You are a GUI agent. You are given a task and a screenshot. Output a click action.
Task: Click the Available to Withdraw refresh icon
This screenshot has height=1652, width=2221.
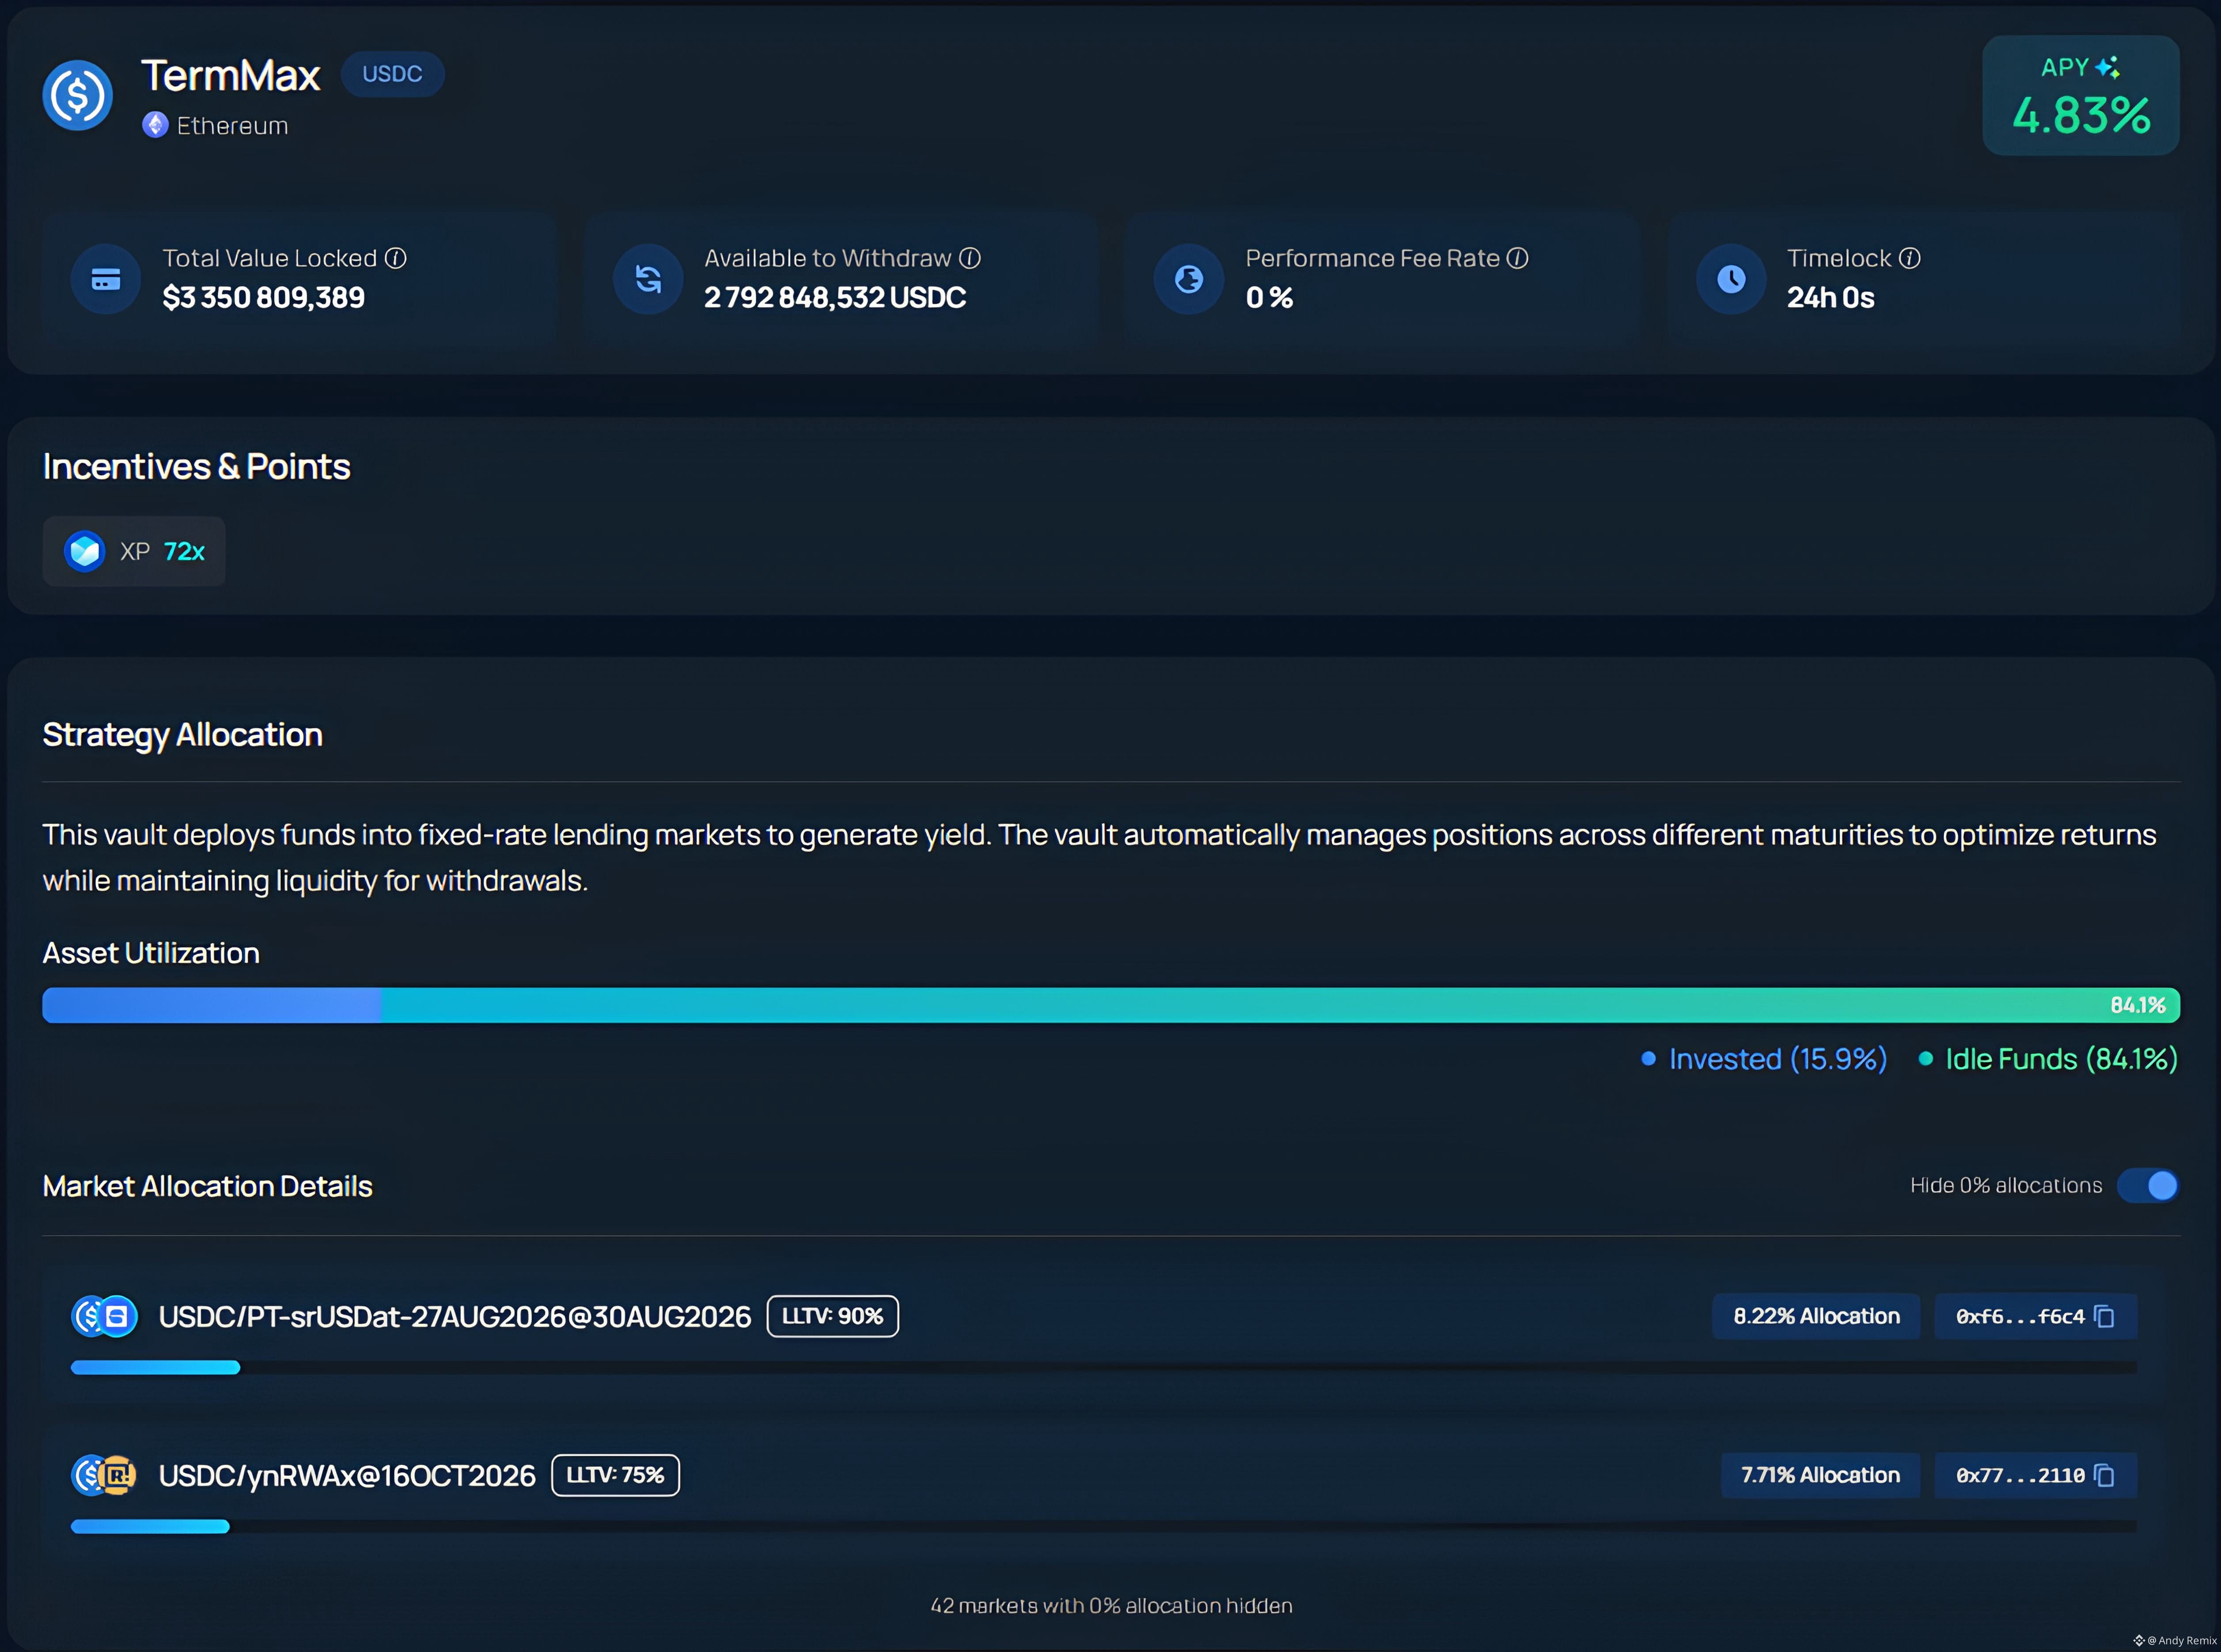pyautogui.click(x=648, y=279)
